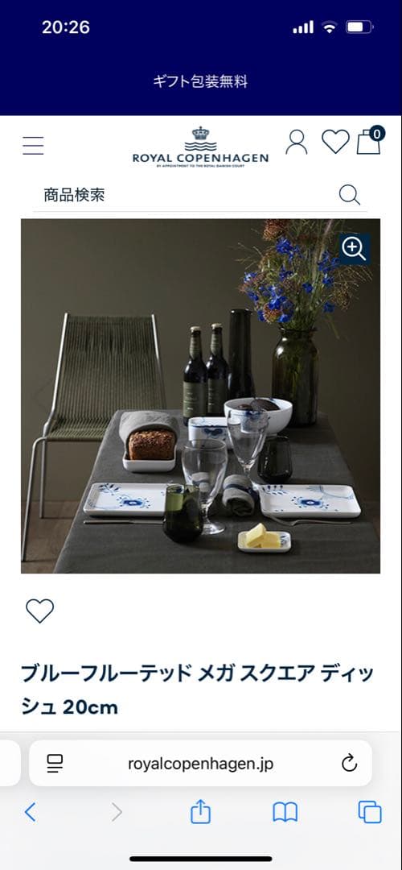Open the product table setting photo
The image size is (402, 870).
click(200, 396)
